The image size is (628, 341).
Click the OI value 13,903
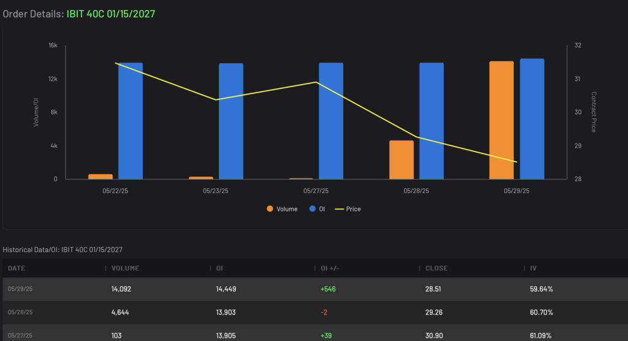pyautogui.click(x=226, y=312)
